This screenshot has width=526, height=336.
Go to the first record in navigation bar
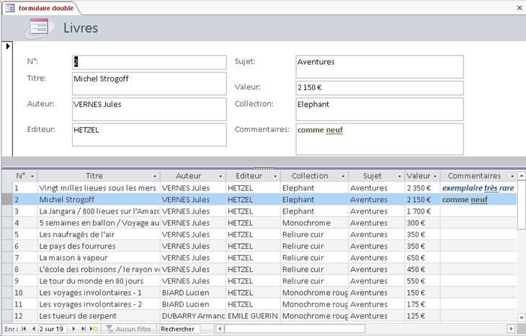pos(24,329)
